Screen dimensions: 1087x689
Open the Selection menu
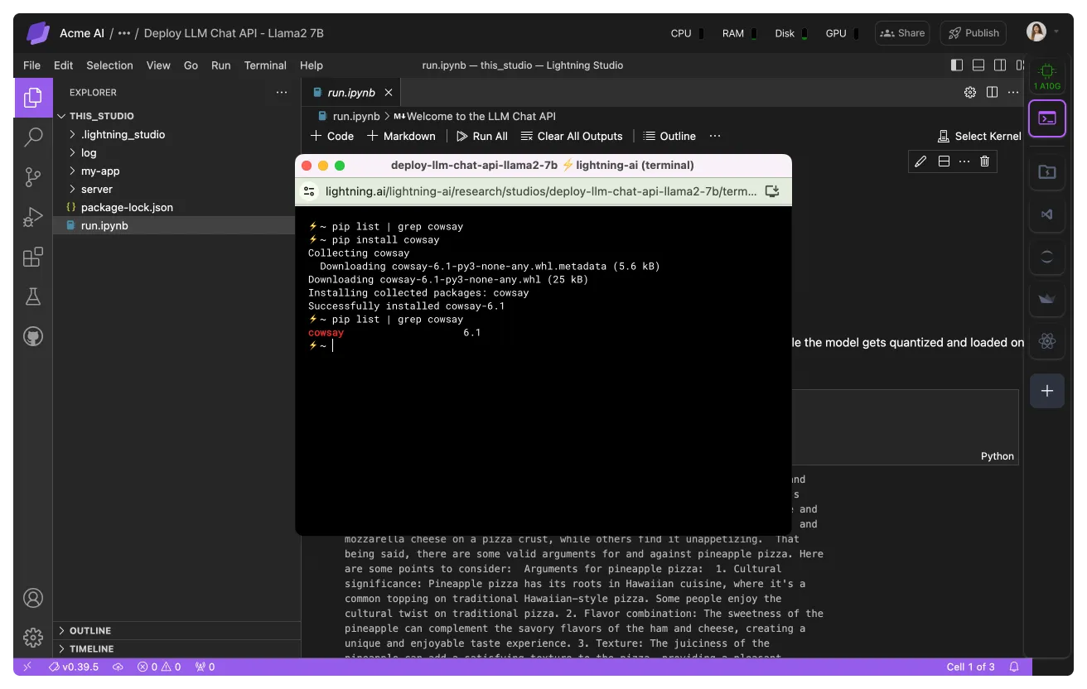(109, 65)
